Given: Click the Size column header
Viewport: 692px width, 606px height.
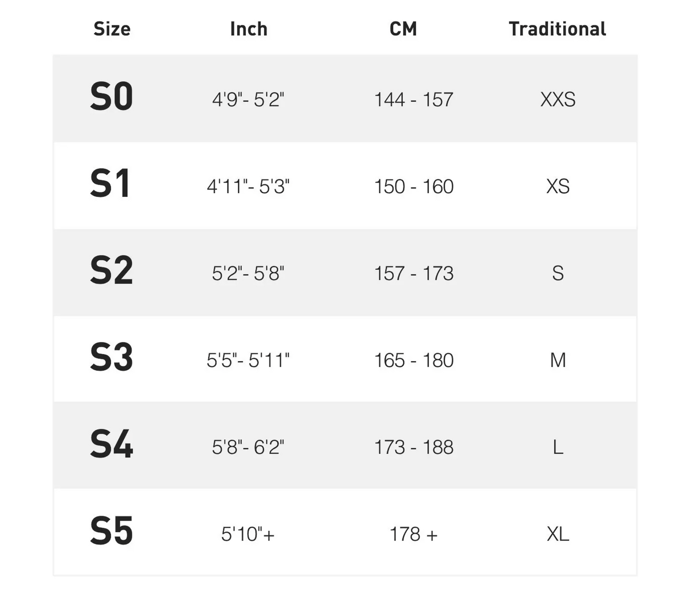Looking at the screenshot, I should [x=112, y=29].
